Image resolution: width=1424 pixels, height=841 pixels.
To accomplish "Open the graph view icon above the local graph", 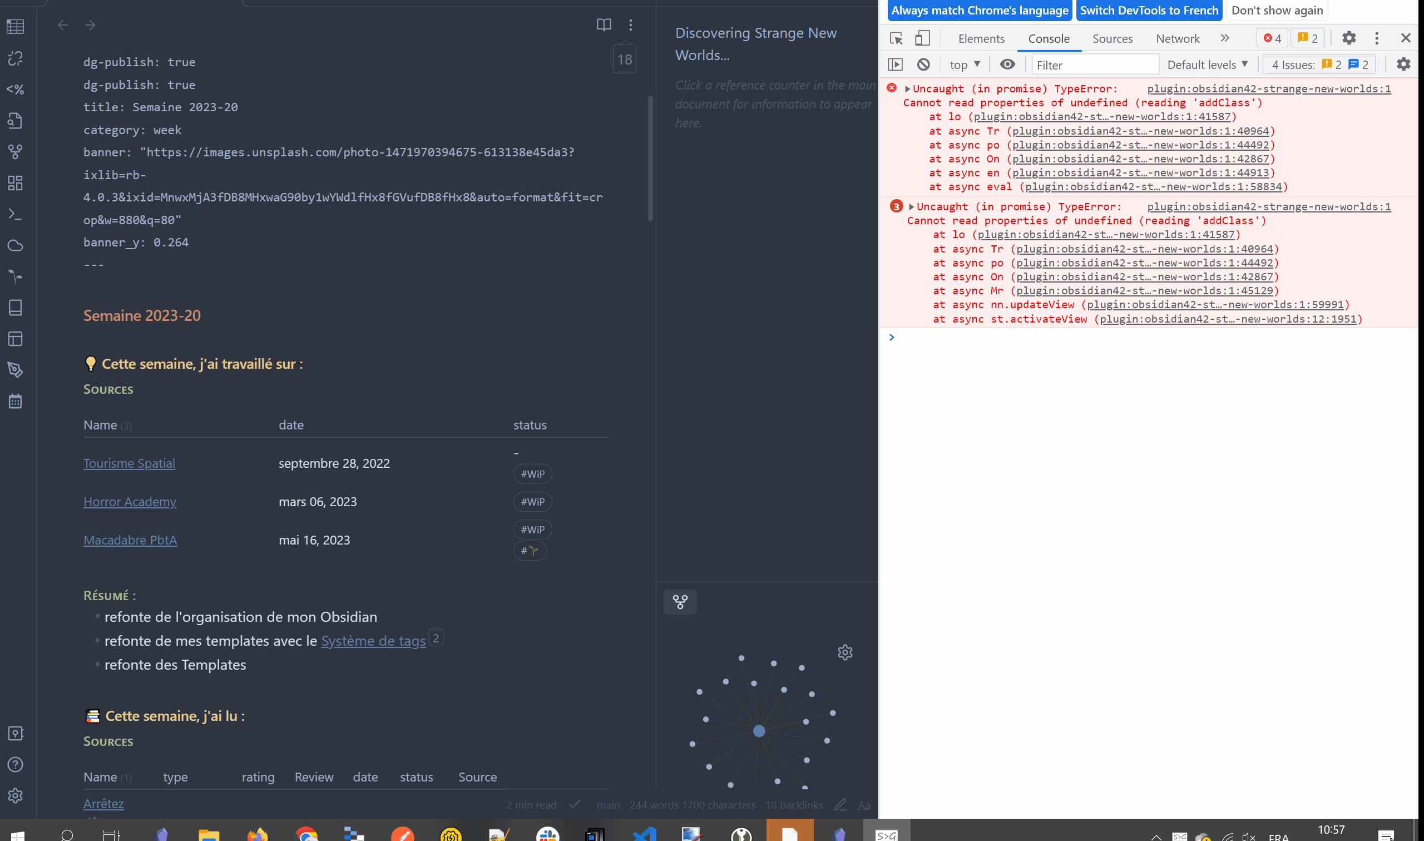I will coord(680,602).
